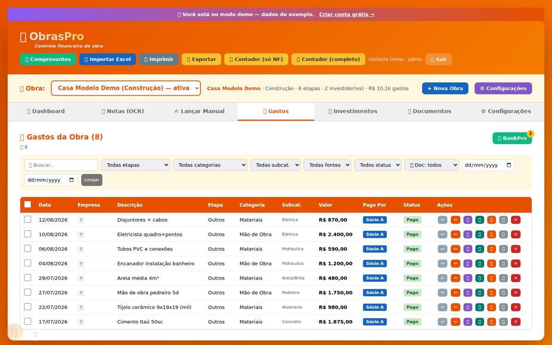The image size is (552, 345).
Task: Click the Limpar filters button
Action: pos(92,180)
